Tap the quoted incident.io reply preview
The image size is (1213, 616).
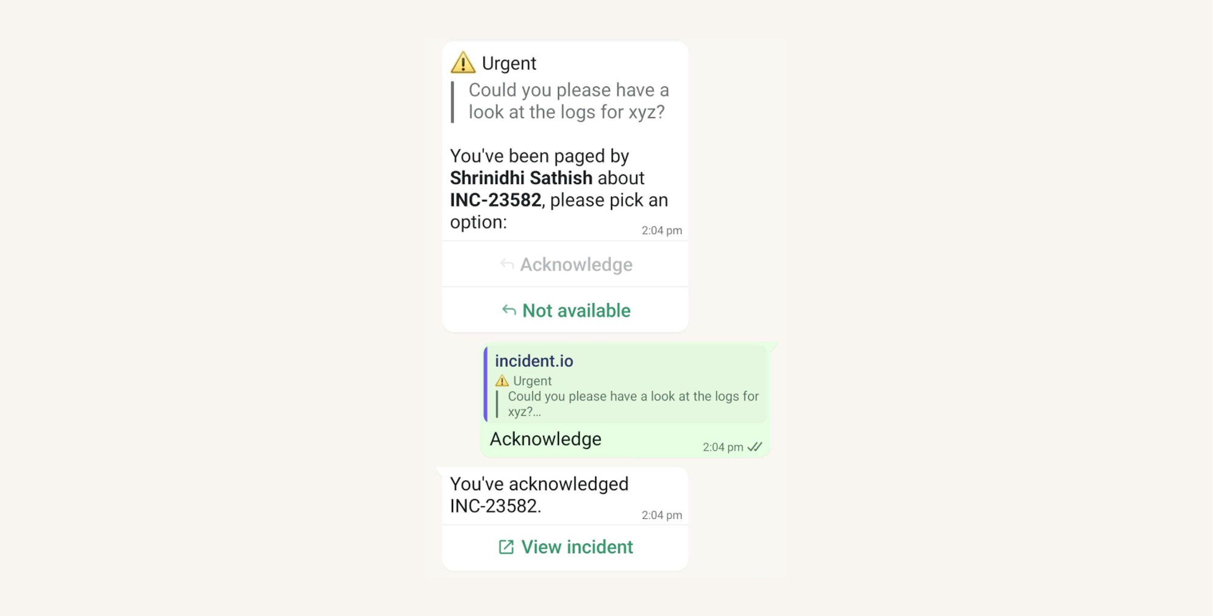click(x=625, y=384)
